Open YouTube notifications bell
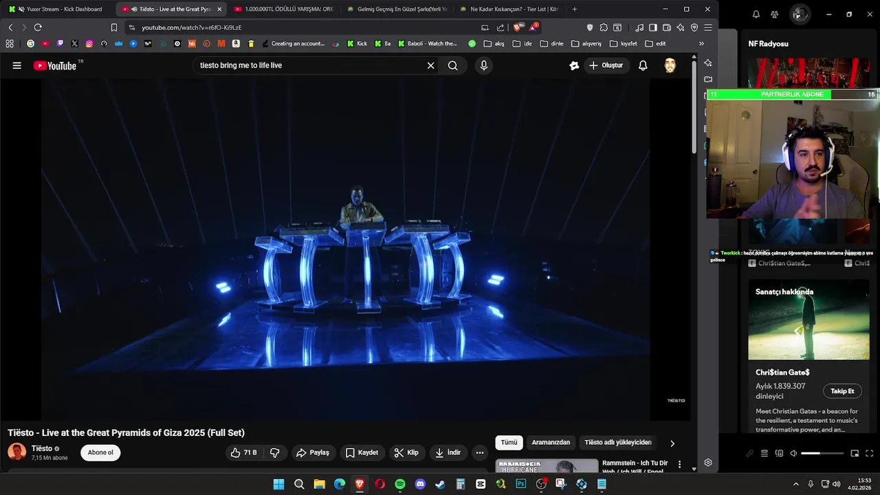Image resolution: width=880 pixels, height=495 pixels. click(x=643, y=65)
